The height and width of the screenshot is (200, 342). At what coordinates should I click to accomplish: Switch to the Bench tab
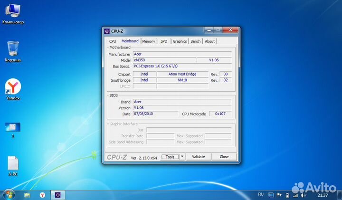195,41
